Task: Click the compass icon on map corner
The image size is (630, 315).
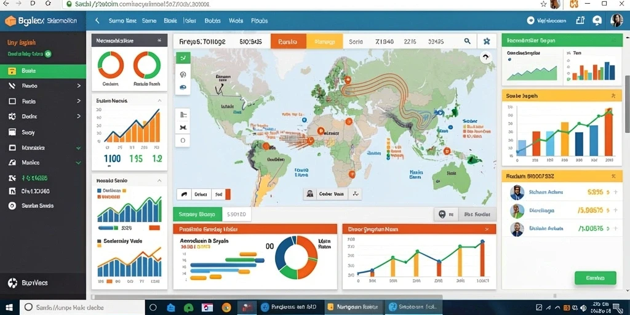Action: click(x=486, y=57)
